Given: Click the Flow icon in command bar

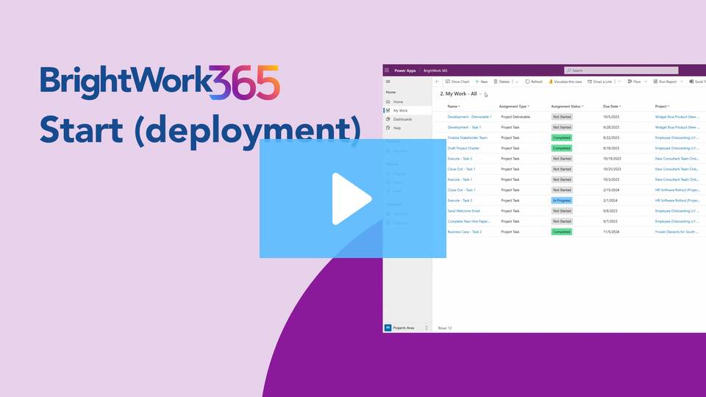Looking at the screenshot, I should tap(630, 82).
